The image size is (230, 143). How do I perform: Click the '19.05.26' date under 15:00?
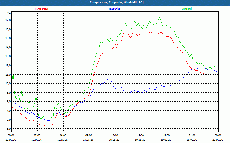click(140, 140)
